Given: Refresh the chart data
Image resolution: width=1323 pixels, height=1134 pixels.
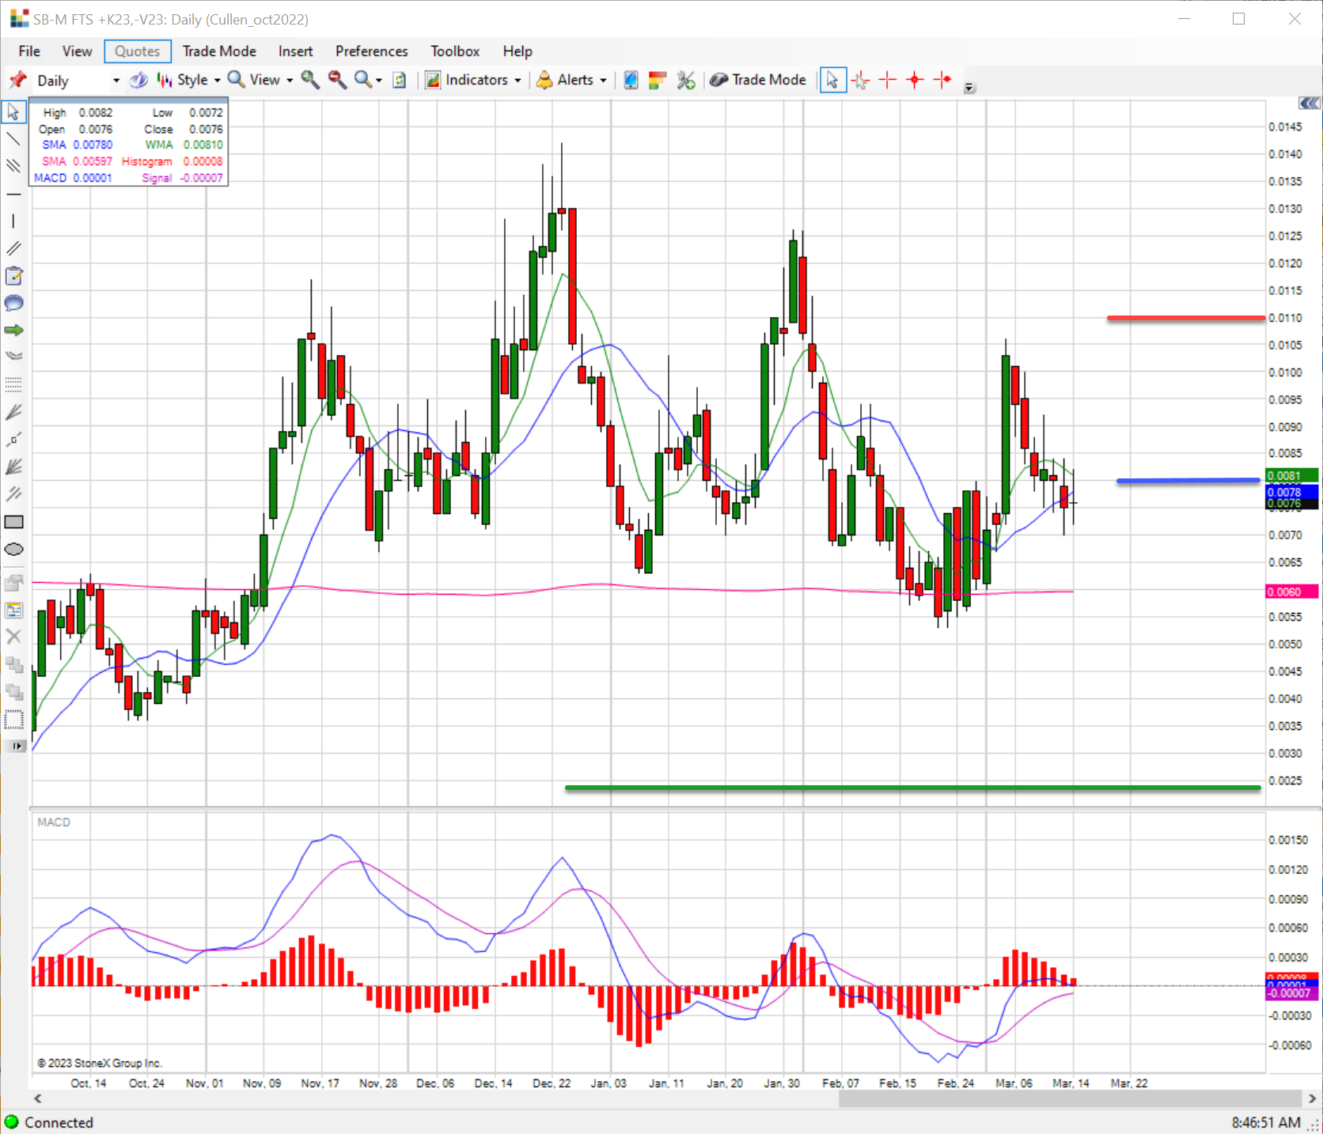Looking at the screenshot, I should 400,80.
